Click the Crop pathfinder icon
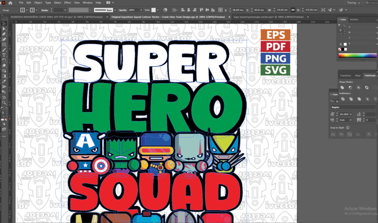 [367, 99]
